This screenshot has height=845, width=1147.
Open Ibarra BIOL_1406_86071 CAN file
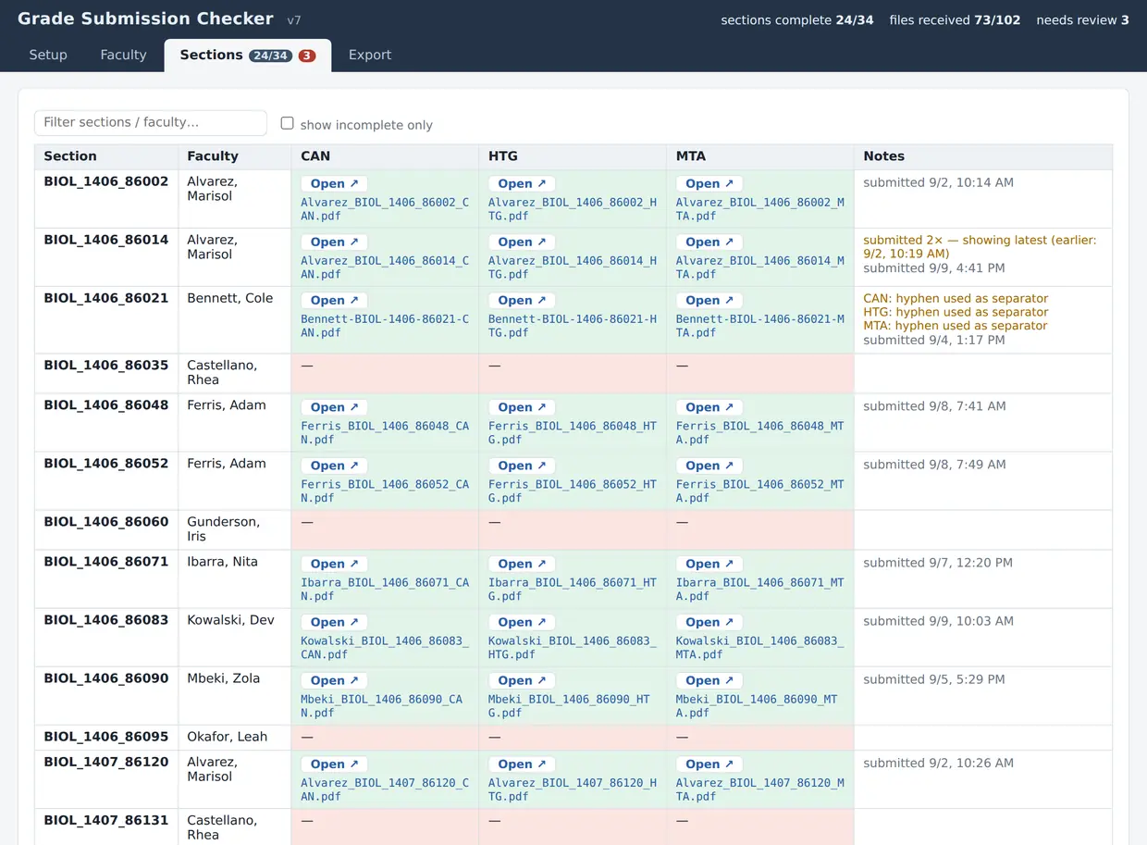(x=334, y=564)
